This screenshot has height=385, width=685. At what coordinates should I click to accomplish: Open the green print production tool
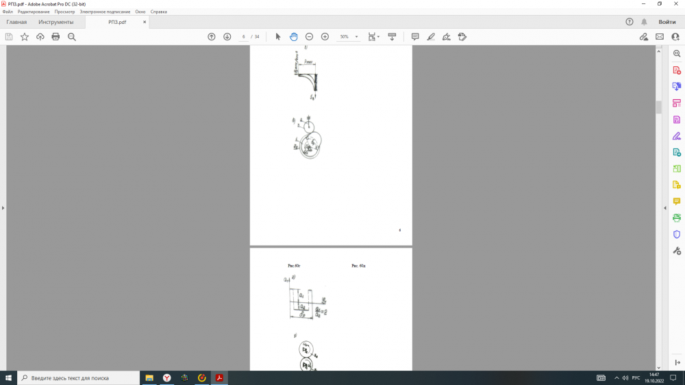pyautogui.click(x=677, y=217)
